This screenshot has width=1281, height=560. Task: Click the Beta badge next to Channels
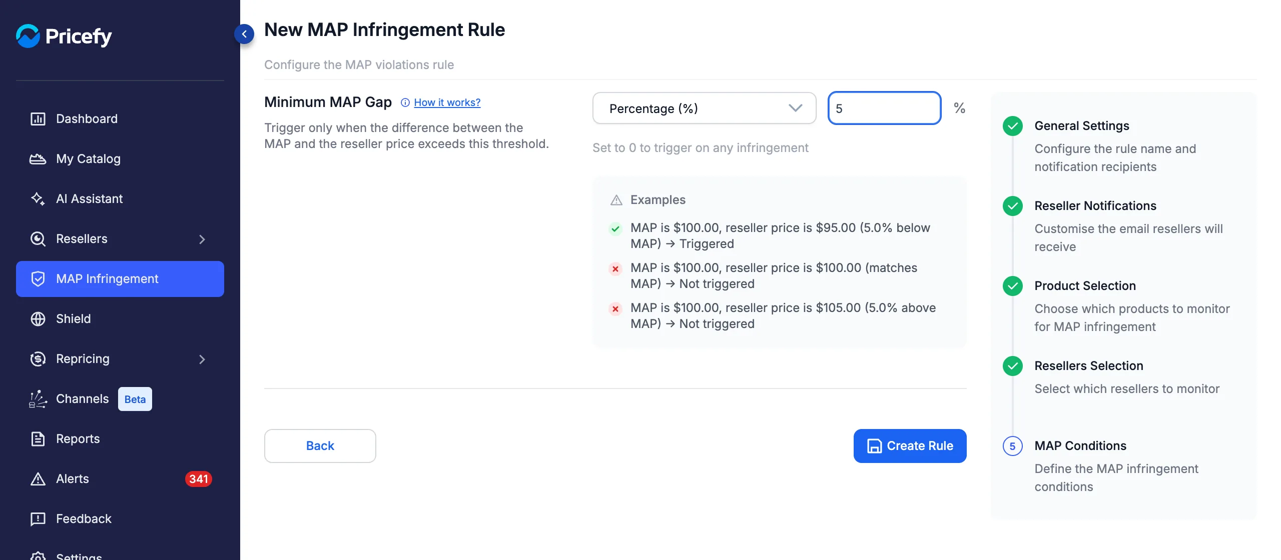(x=135, y=399)
